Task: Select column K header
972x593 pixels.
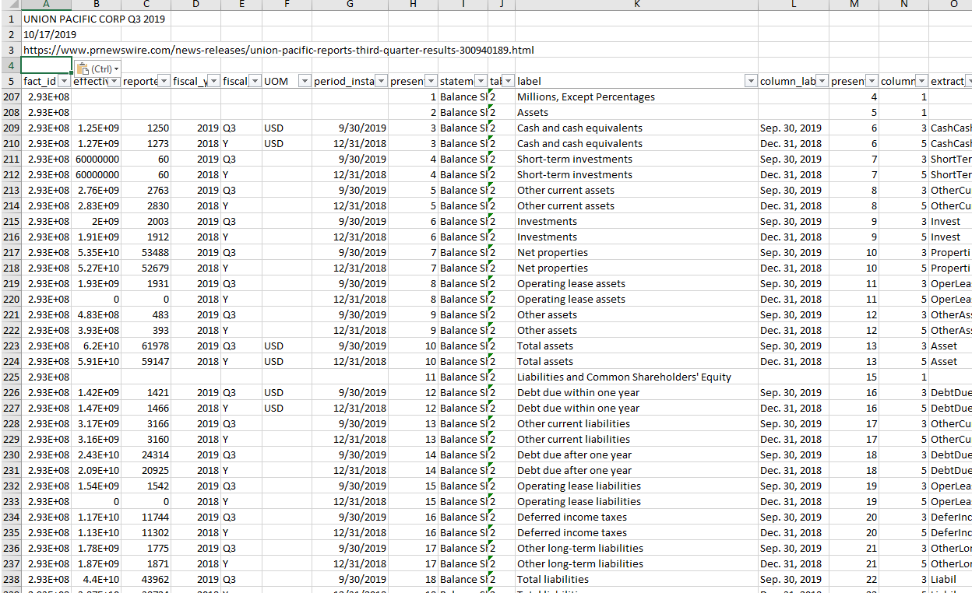Action: [x=636, y=5]
